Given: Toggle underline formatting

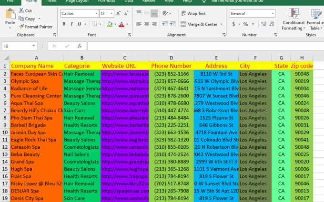Looking at the screenshot, I should 80,24.
